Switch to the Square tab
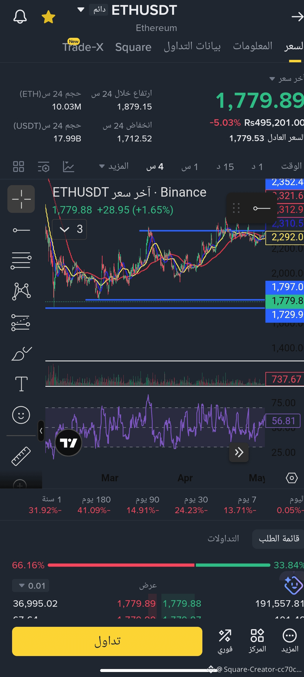Screen dimensions: 304x677 click(x=133, y=47)
